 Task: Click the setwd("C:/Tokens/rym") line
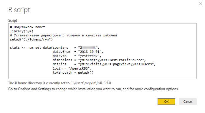31,40
